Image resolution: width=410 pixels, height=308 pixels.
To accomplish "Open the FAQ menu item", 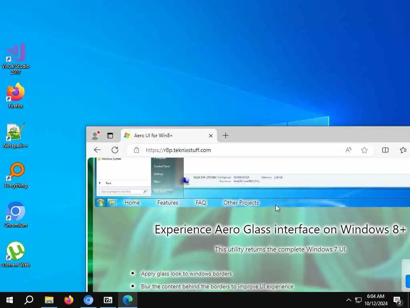I will click(201, 203).
